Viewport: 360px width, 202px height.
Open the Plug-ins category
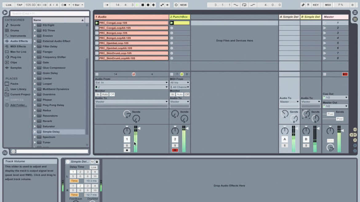(x=16, y=57)
